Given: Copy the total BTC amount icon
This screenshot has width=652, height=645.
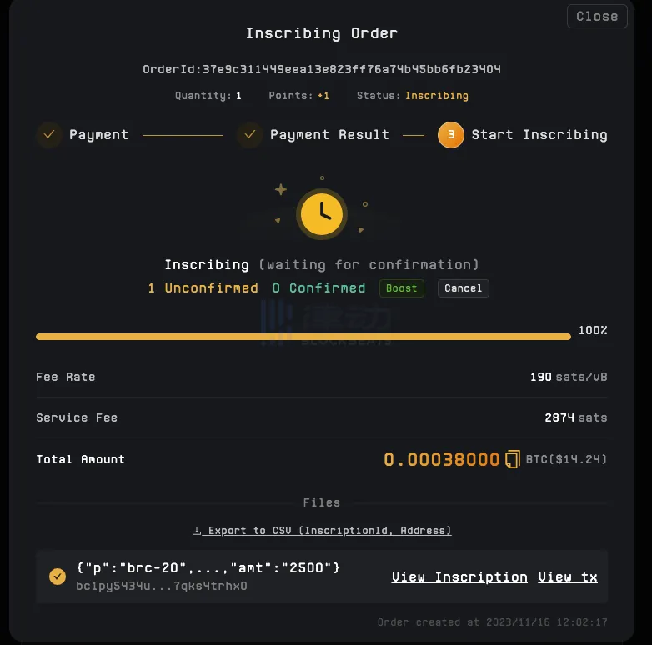Looking at the screenshot, I should [513, 459].
